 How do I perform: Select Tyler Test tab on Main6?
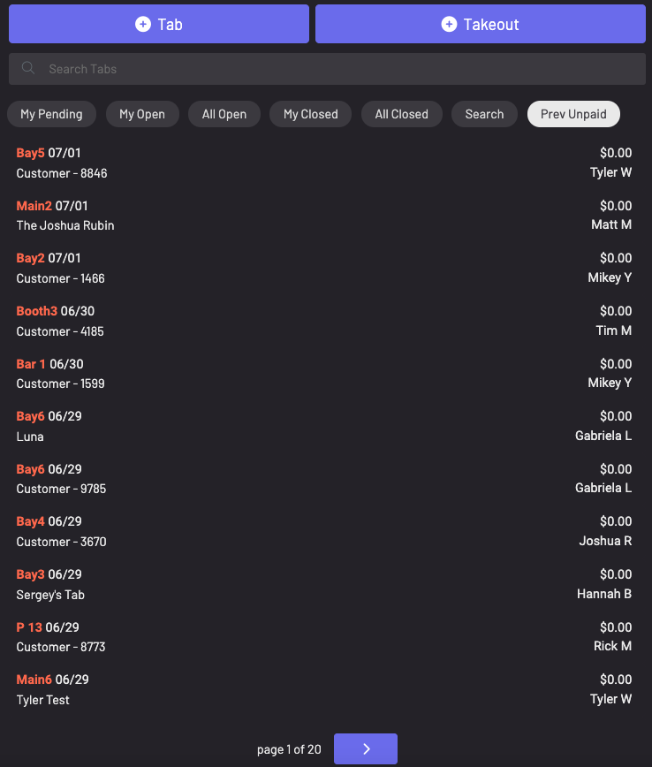pyautogui.click(x=324, y=689)
